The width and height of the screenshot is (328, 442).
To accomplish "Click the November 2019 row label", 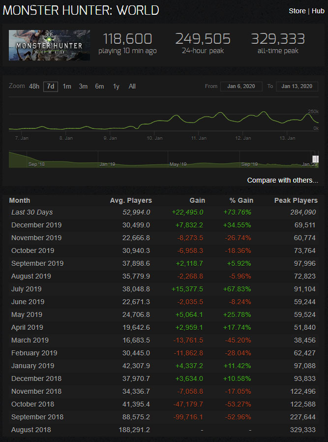I will [36, 238].
